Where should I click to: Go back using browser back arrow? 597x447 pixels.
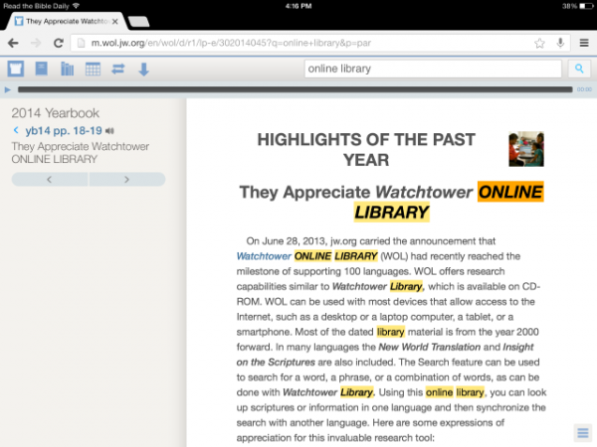[14, 43]
